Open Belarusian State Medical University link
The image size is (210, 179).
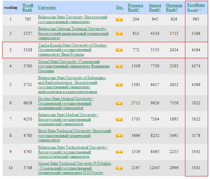click(68, 119)
